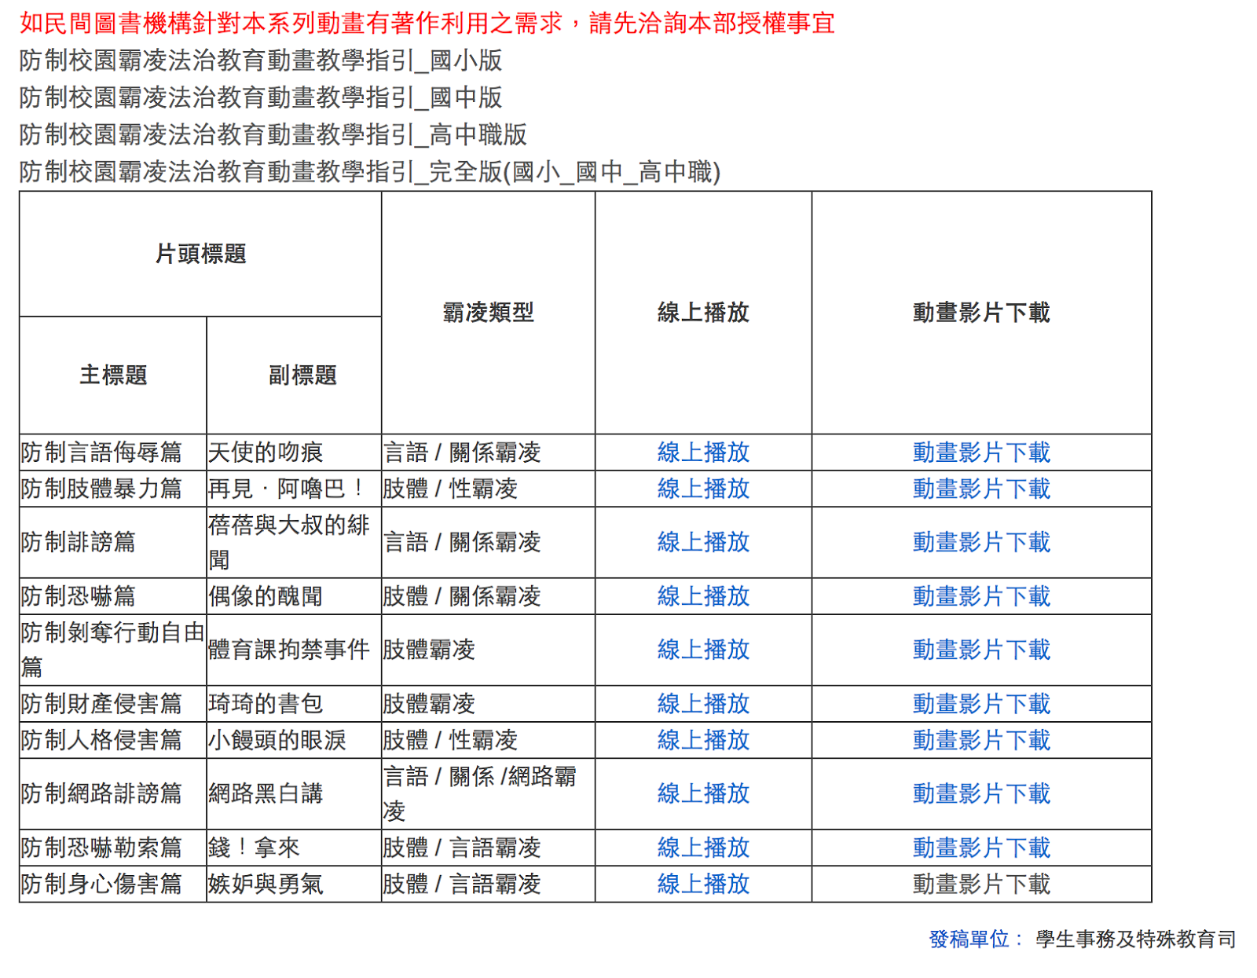Select the 嫉妒與勇氣 subtitle cell
Screen dimensions: 1257x978
(294, 884)
